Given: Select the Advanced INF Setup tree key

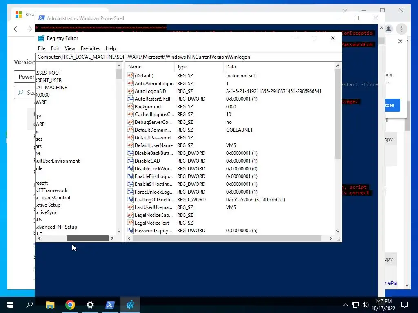Looking at the screenshot, I should (x=56, y=227).
